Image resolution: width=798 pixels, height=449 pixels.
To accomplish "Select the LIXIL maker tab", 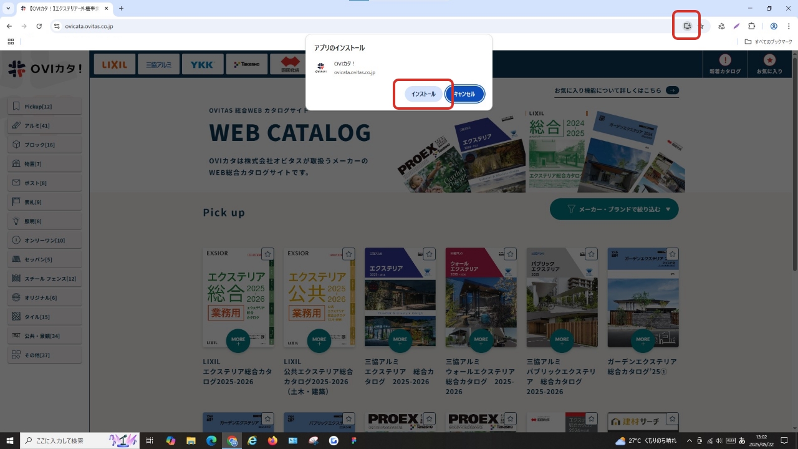I will [x=115, y=64].
